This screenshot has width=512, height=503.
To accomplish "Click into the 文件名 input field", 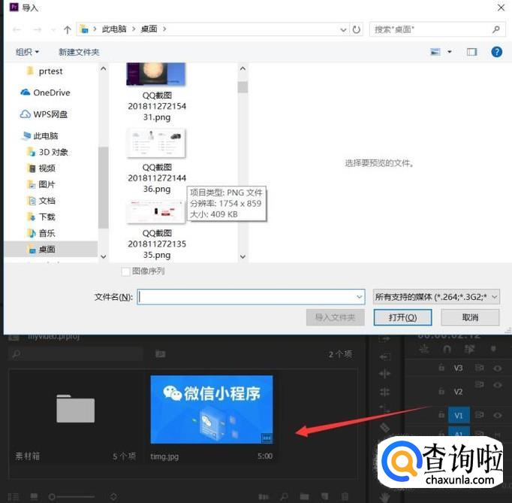I will [251, 297].
